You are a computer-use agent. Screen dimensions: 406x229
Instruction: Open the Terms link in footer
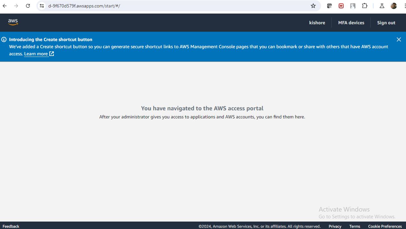pos(354,226)
